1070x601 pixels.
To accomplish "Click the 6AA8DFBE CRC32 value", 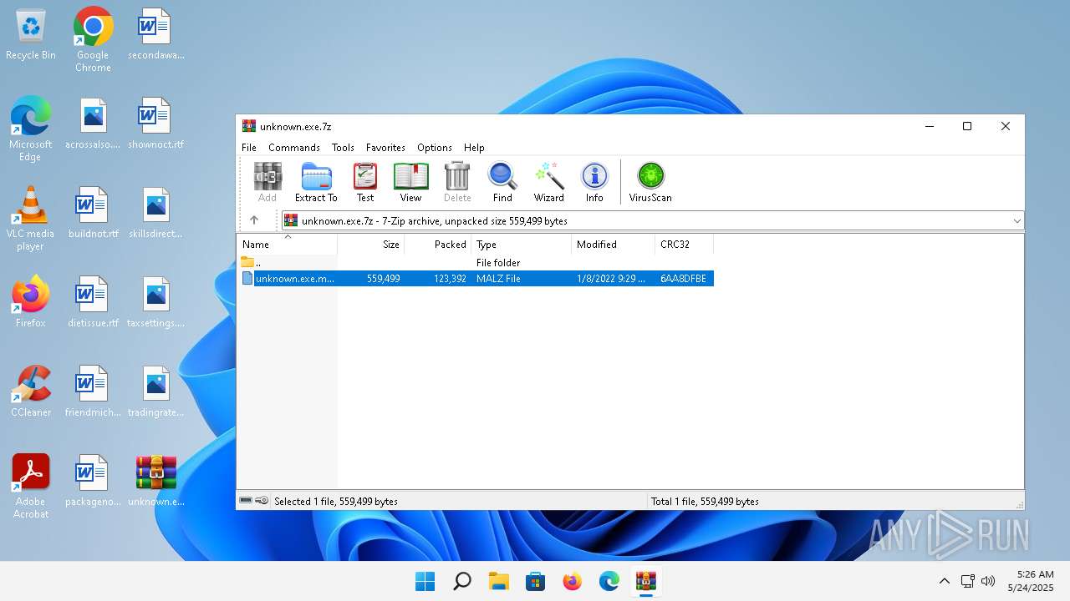I will 683,279.
